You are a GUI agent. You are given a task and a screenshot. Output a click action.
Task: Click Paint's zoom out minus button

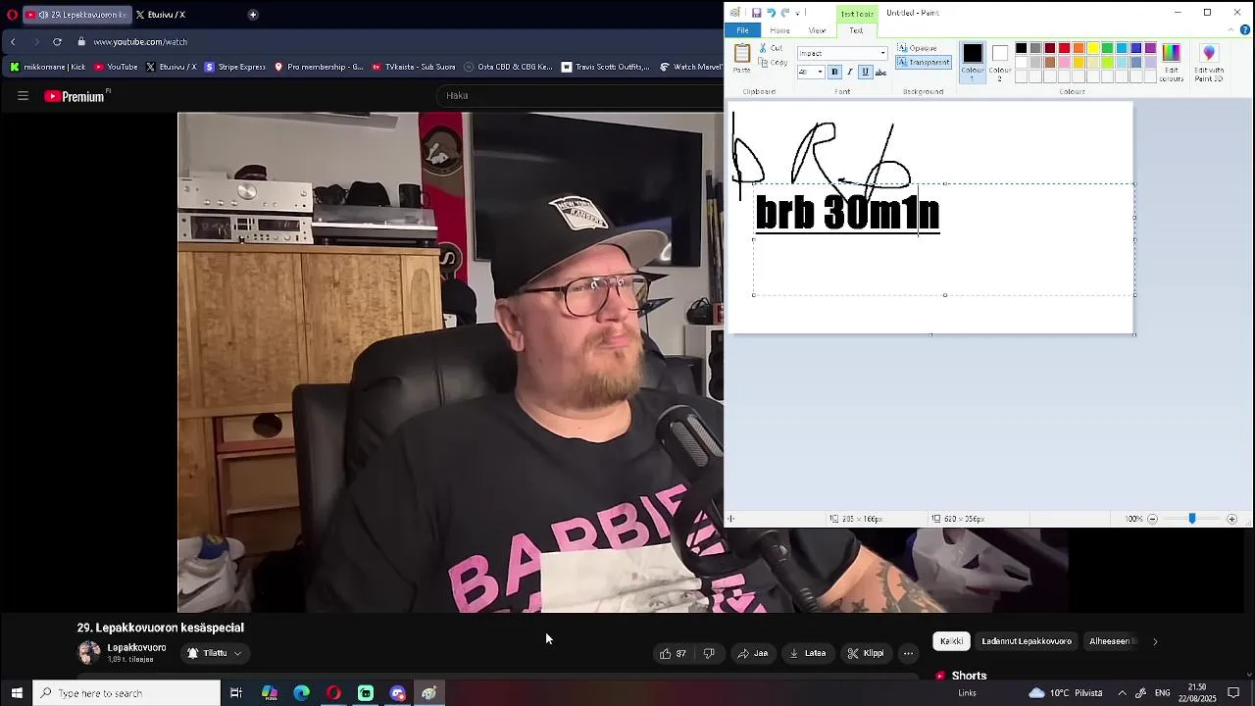1153,519
